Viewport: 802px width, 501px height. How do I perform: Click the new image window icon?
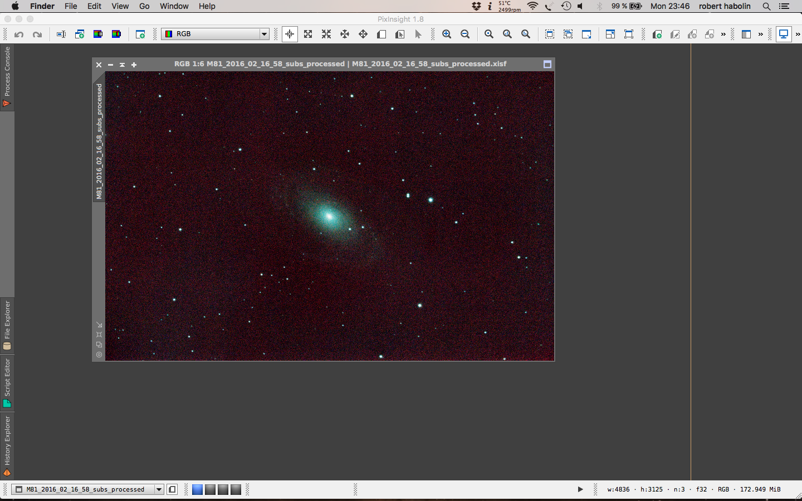coord(140,35)
